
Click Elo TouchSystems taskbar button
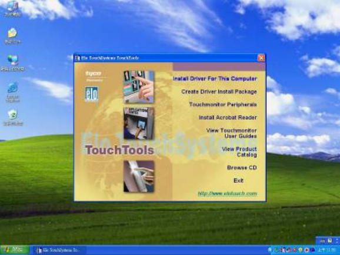[x=59, y=250]
